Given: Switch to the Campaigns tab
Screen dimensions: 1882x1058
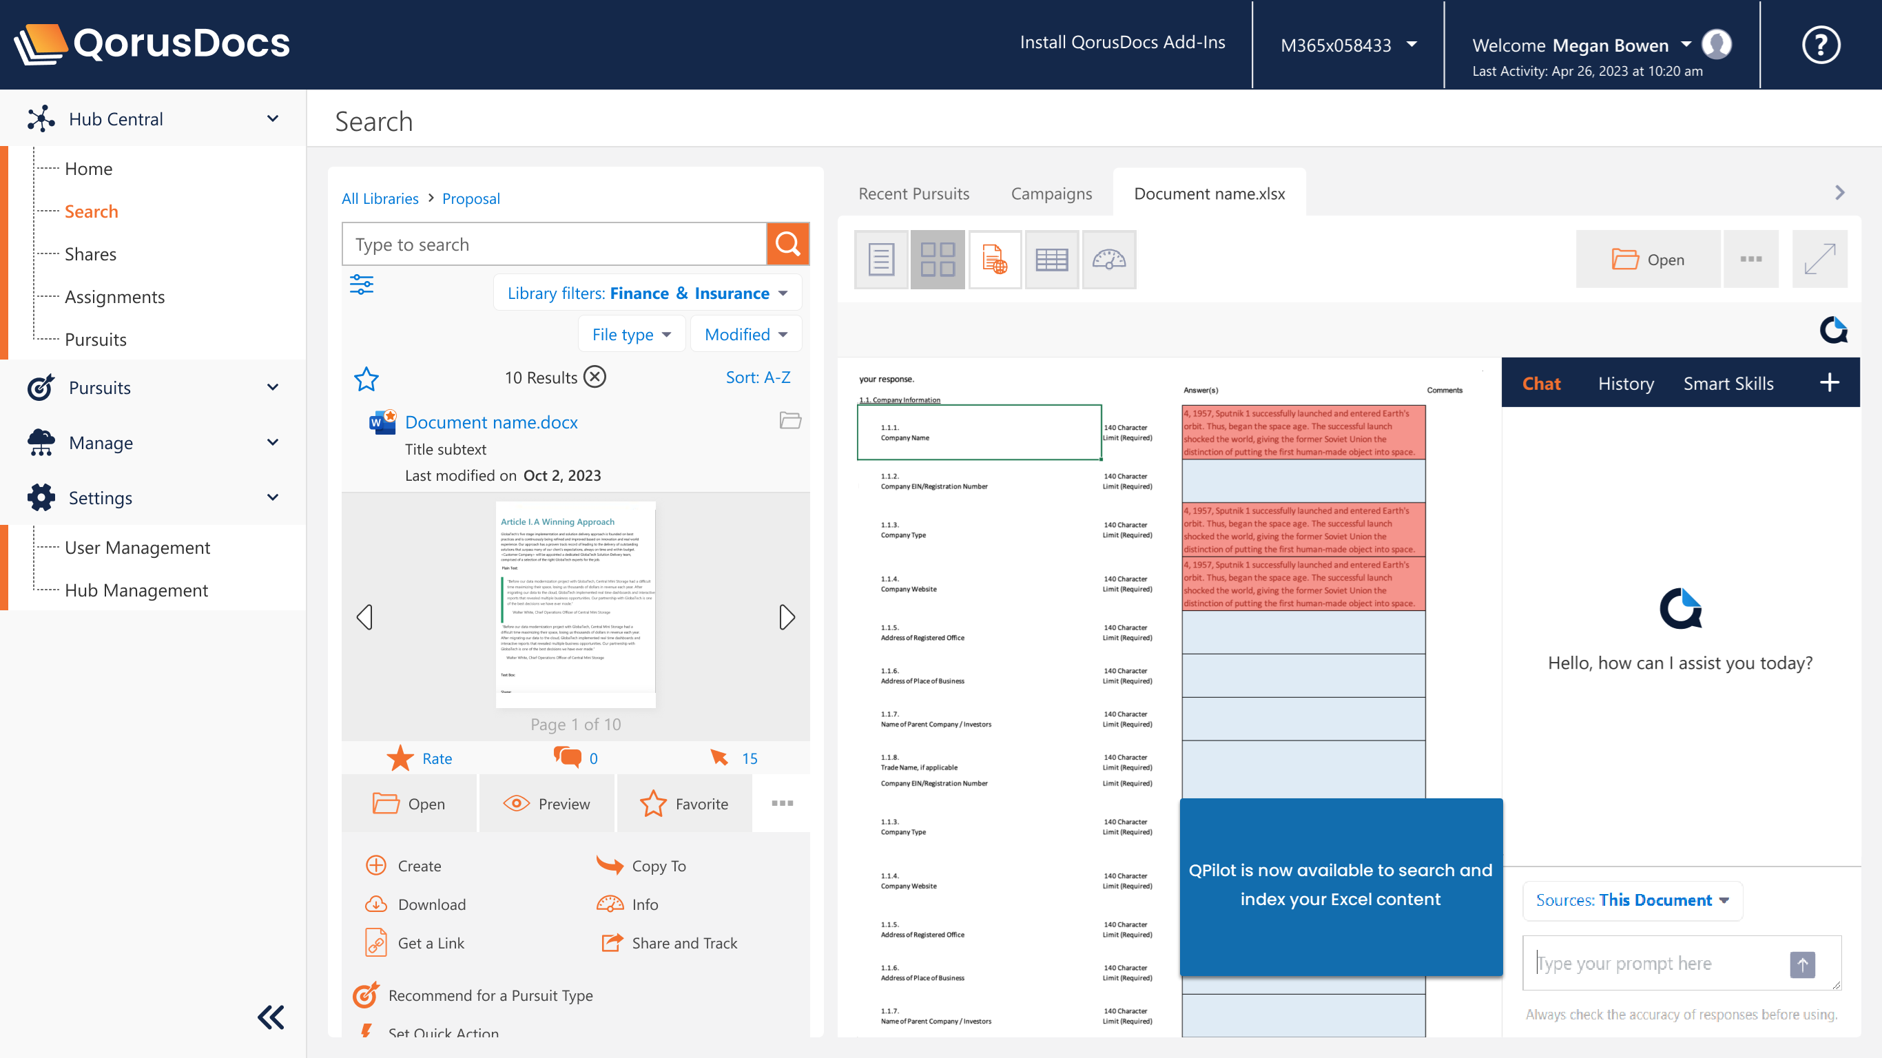Looking at the screenshot, I should pos(1051,194).
